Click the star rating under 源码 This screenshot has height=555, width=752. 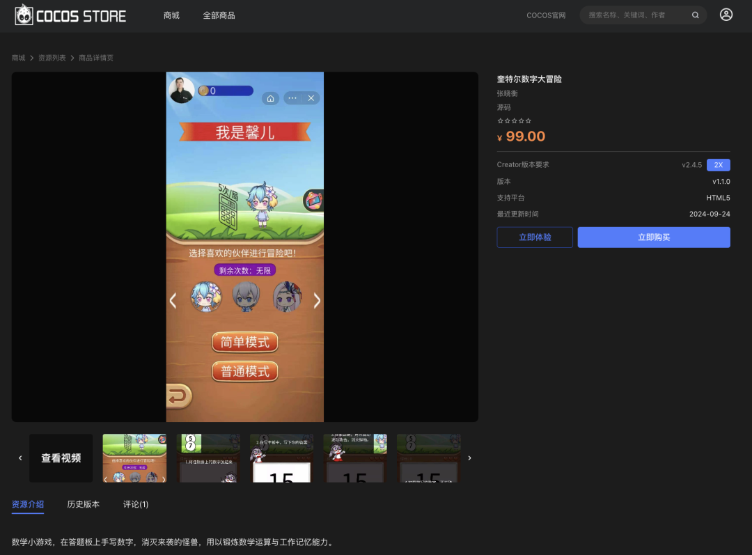tap(514, 120)
